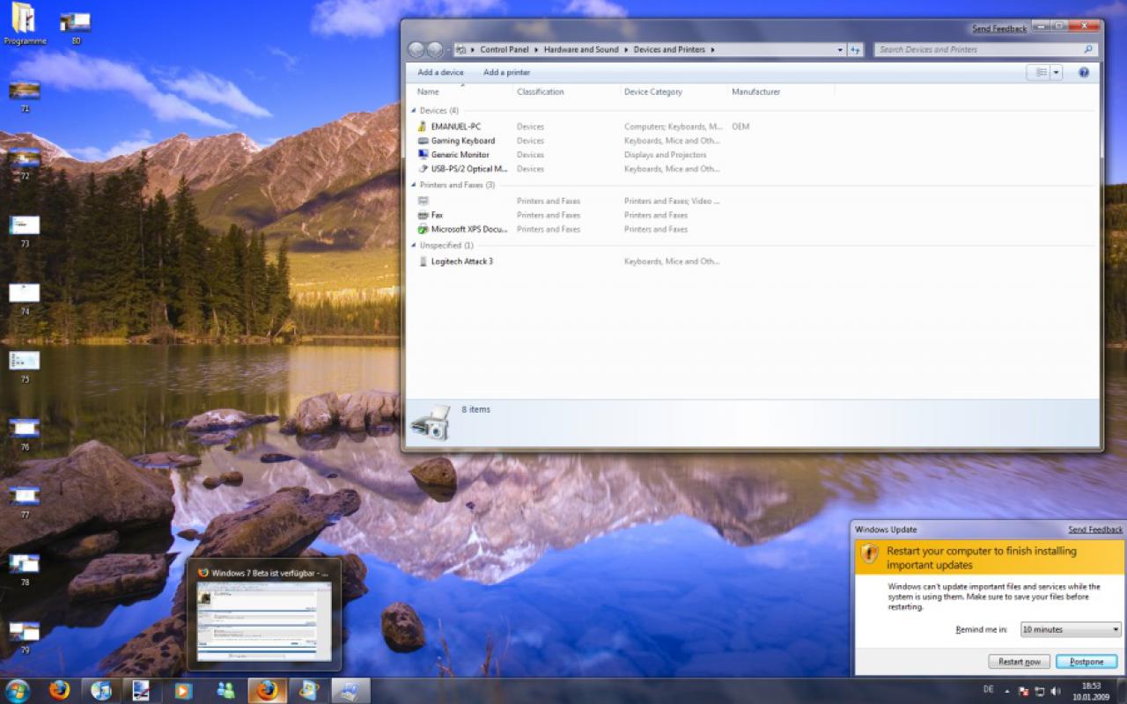This screenshot has height=704, width=1127.
Task: Expand the arrow after Control Panel breadcrumb
Action: point(536,50)
